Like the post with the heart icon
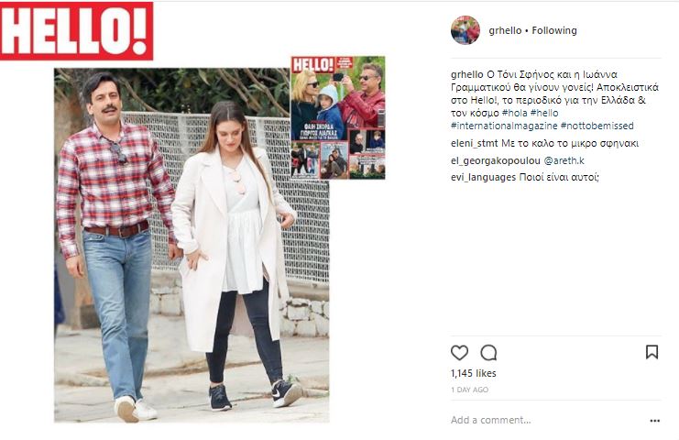This screenshot has width=679, height=440. (x=459, y=353)
